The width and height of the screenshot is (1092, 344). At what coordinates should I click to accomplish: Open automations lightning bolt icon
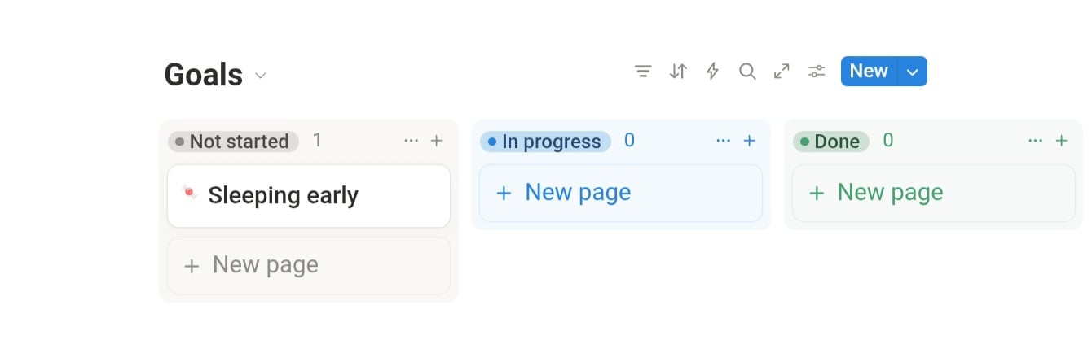click(712, 72)
